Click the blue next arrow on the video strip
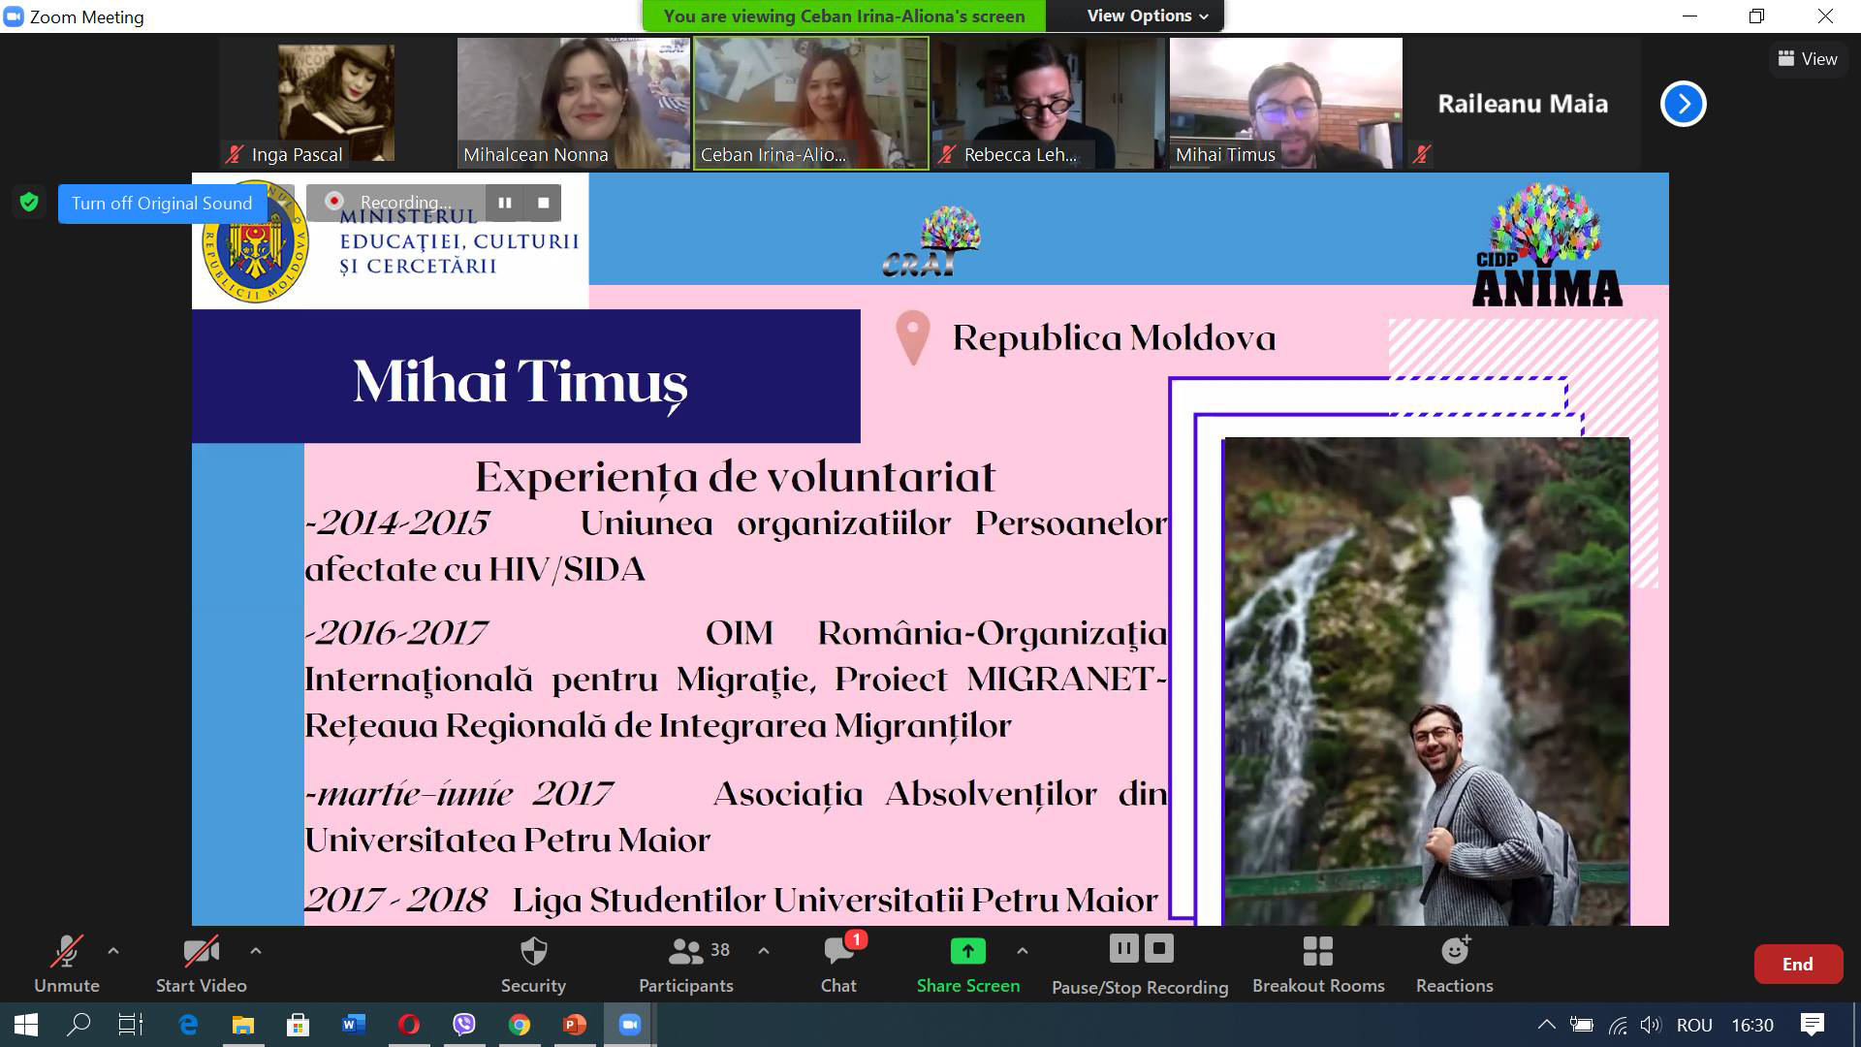Viewport: 1861px width, 1047px height. pos(1683,104)
